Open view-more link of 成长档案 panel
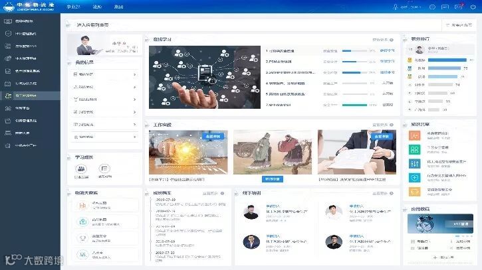This screenshot has height=270, width=482. (x=213, y=193)
